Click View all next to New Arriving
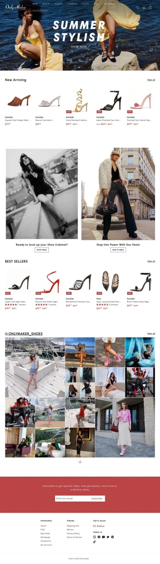Screen dimensions: 160x564 151,80
